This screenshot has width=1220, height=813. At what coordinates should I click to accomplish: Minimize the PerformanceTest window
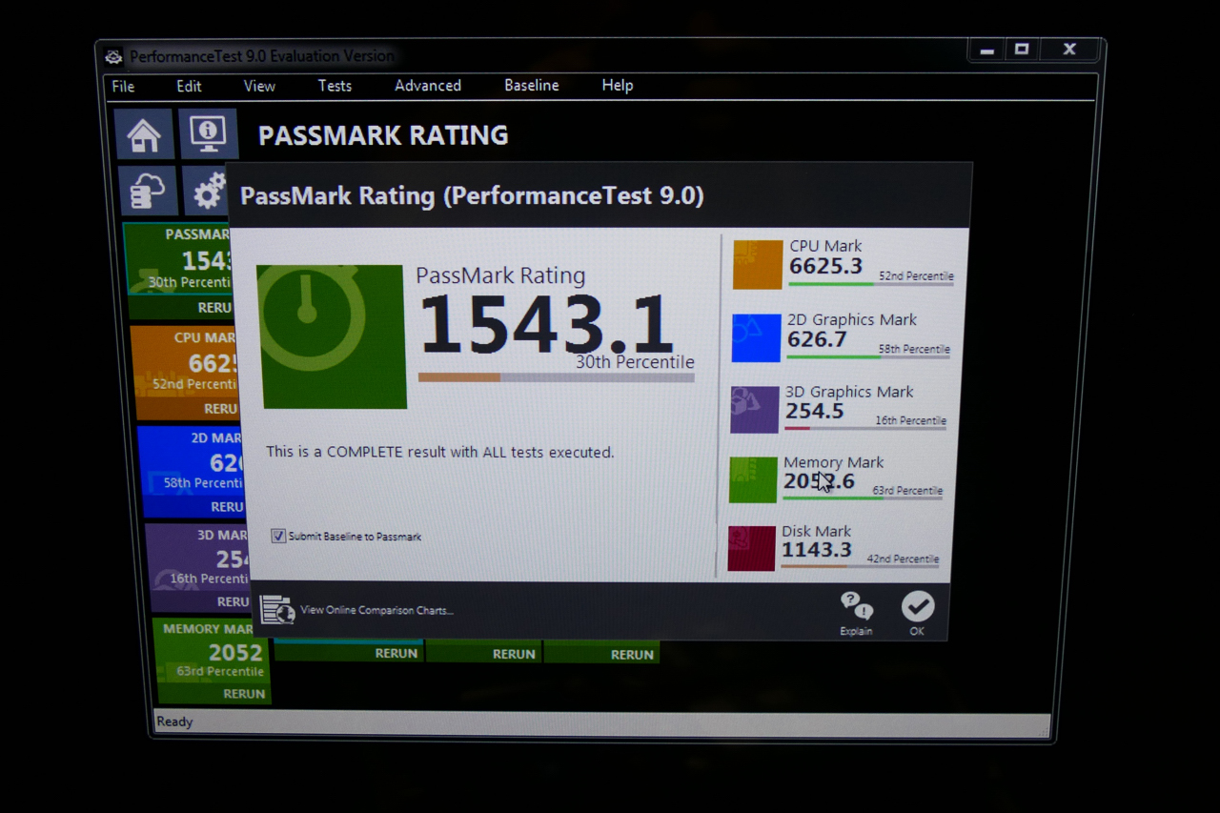[x=987, y=51]
